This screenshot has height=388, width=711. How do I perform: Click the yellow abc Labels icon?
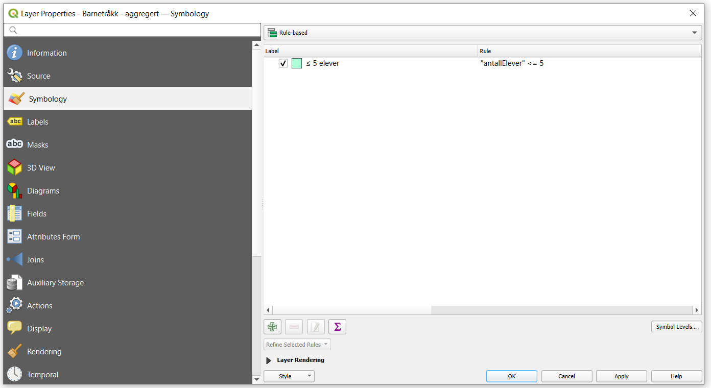click(x=14, y=122)
